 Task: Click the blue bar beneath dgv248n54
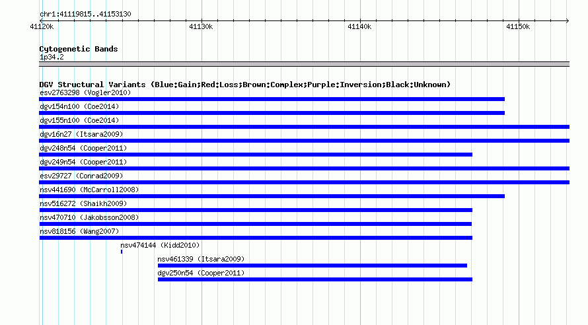[x=256, y=155]
